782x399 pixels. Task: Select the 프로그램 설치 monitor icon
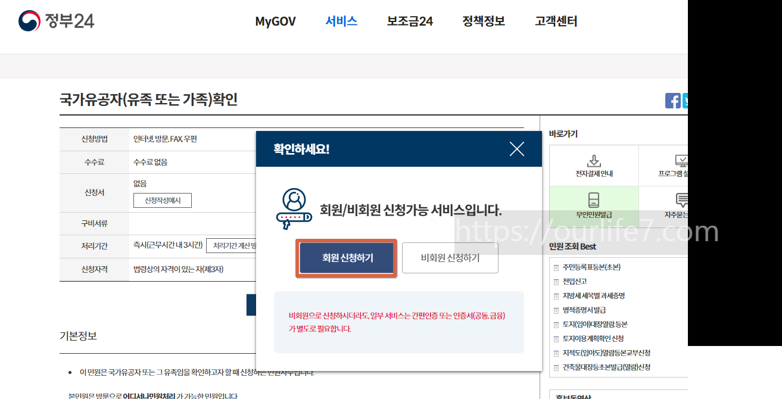681,161
